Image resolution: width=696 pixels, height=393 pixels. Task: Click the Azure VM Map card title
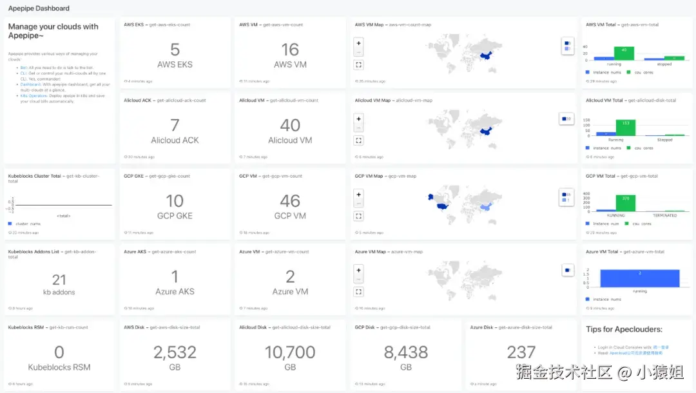point(389,252)
